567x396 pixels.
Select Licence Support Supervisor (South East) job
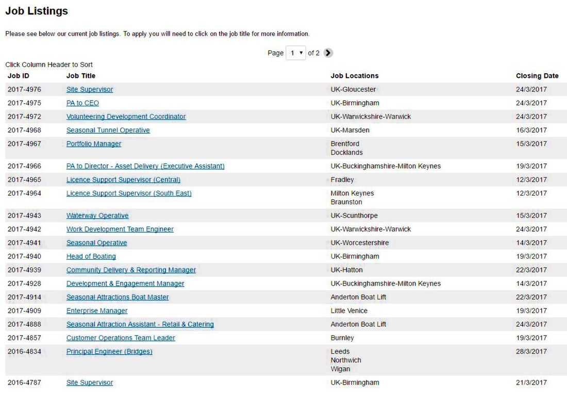click(x=129, y=194)
